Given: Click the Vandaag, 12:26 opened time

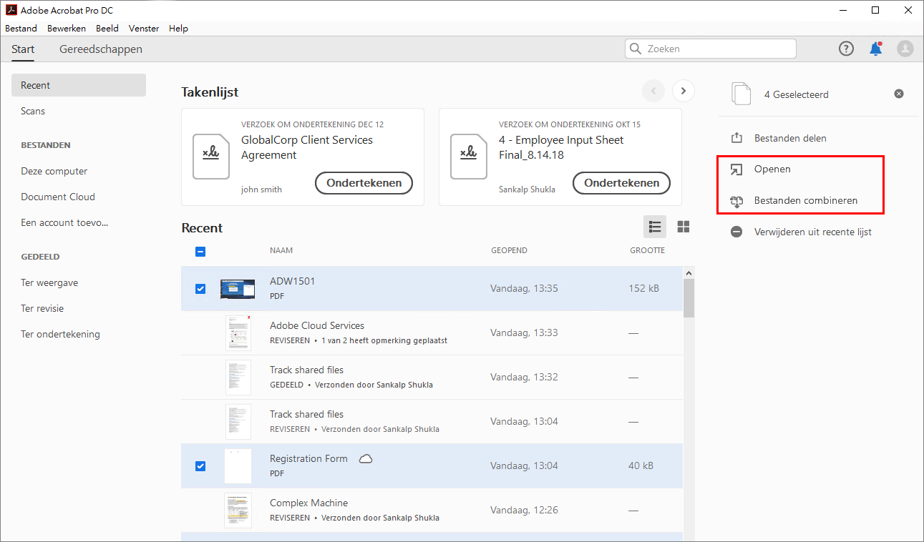Looking at the screenshot, I should pos(524,510).
